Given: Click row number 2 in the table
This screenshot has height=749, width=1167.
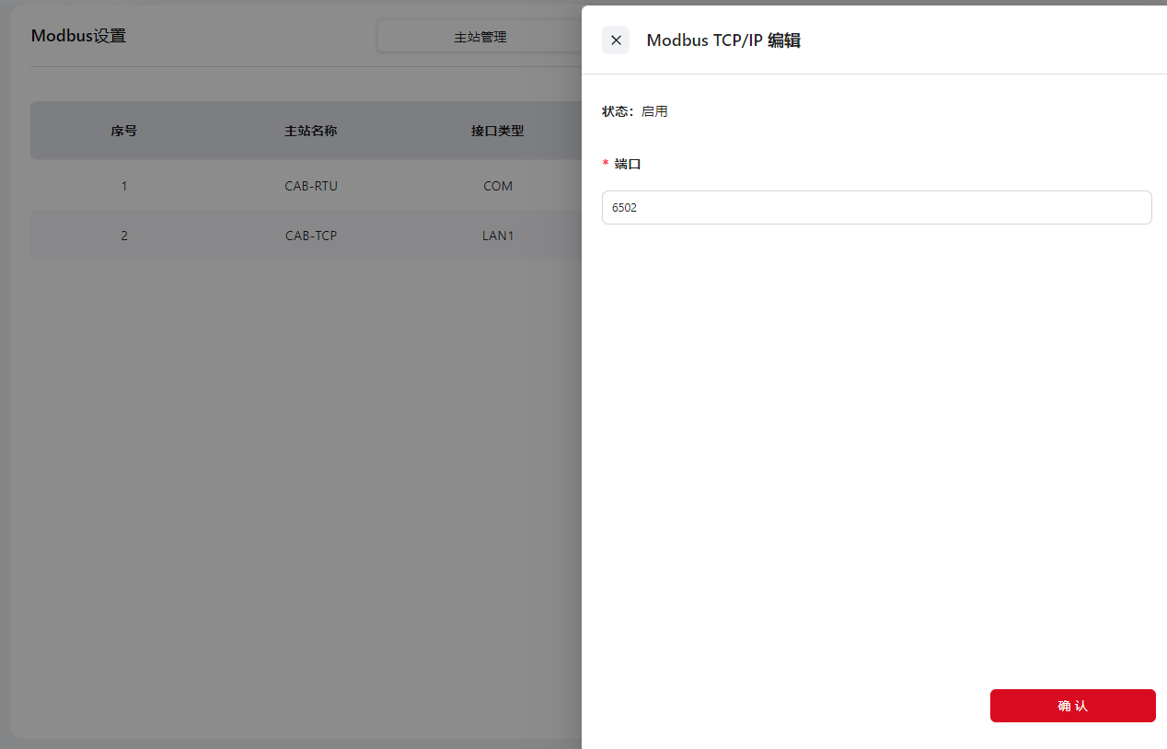Looking at the screenshot, I should pos(124,236).
